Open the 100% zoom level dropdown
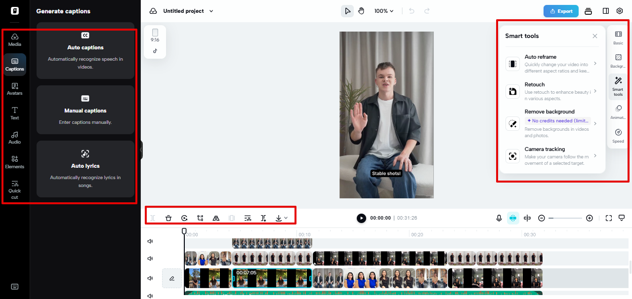Screen dimensions: 632x299 tap(384, 10)
